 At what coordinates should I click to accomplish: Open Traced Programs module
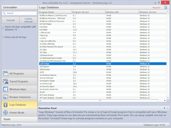click(x=19, y=81)
